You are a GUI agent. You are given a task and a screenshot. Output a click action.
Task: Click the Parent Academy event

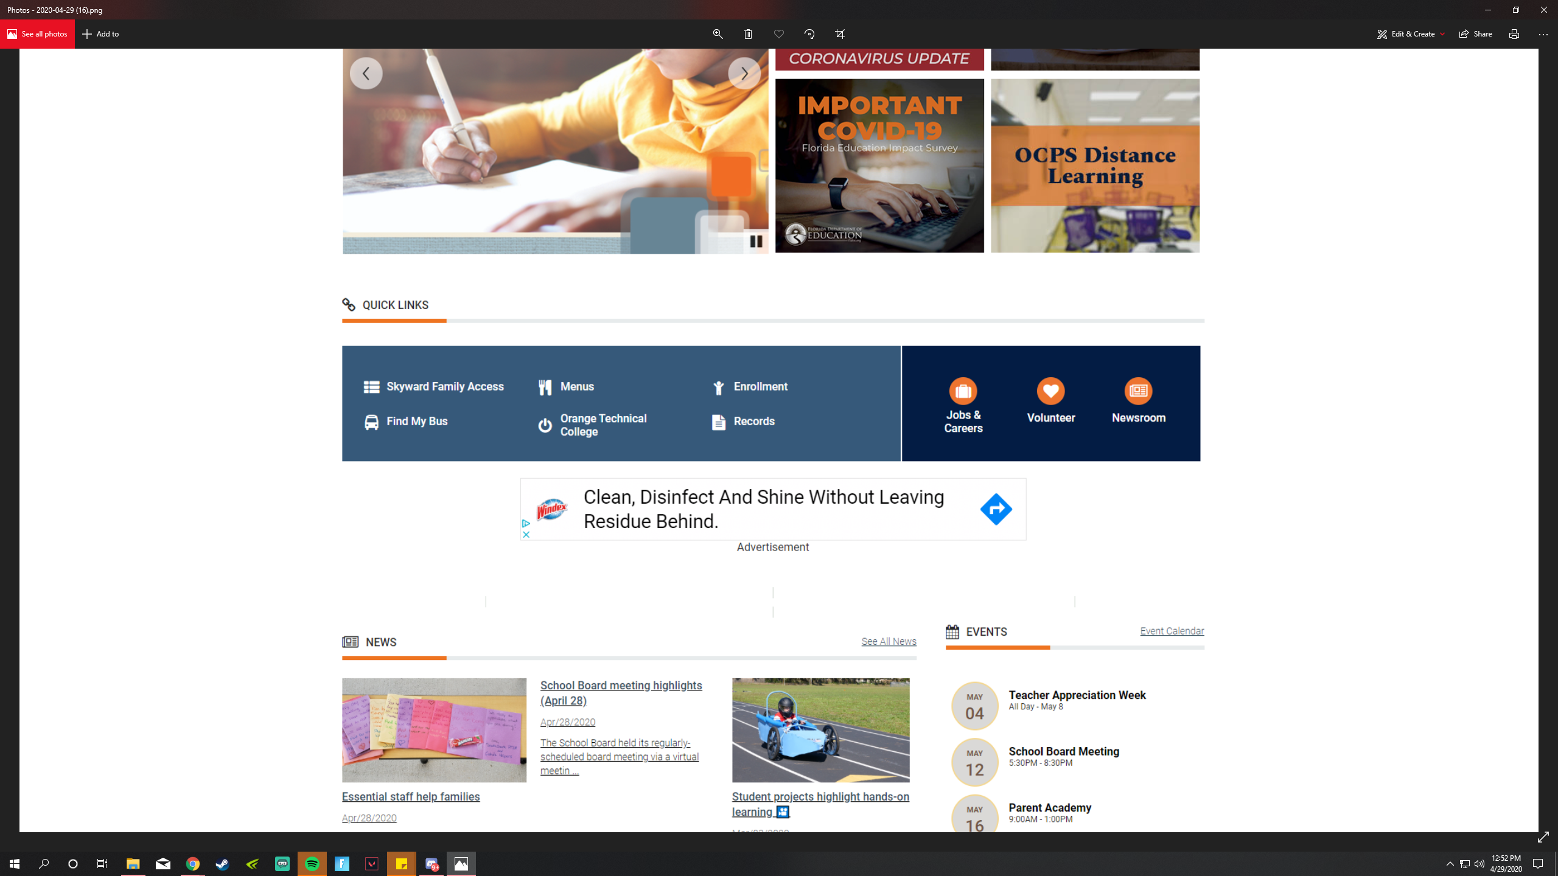click(1050, 808)
